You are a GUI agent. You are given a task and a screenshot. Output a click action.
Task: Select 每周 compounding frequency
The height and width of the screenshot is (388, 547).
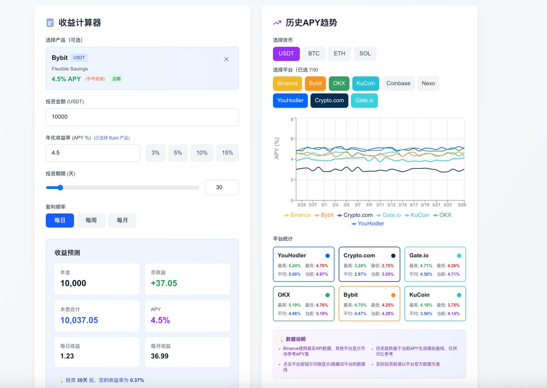[91, 220]
